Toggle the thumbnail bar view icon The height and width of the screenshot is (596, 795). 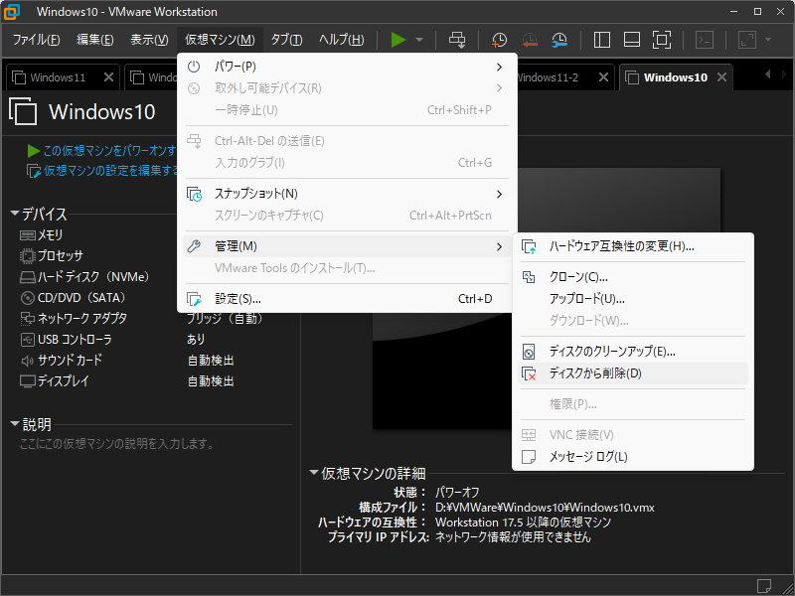point(631,40)
